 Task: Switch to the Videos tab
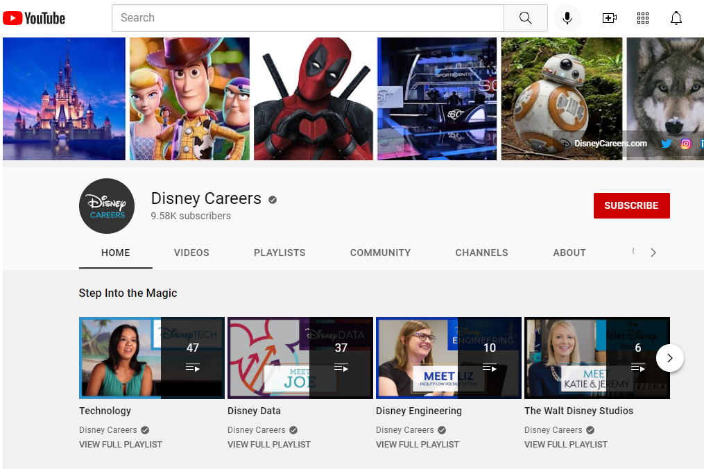[191, 253]
